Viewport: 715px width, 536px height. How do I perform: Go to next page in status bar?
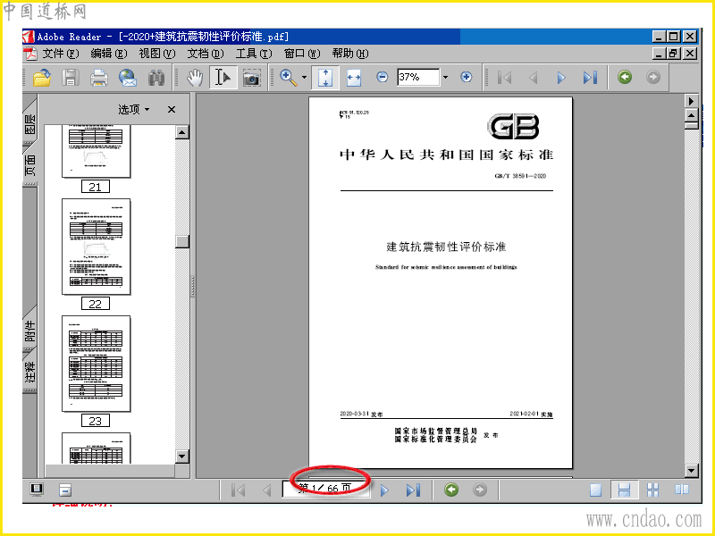click(x=384, y=490)
